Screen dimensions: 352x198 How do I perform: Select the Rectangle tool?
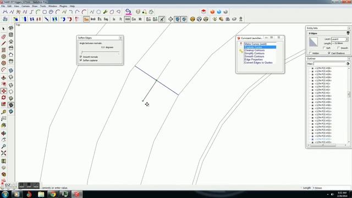click(3, 50)
